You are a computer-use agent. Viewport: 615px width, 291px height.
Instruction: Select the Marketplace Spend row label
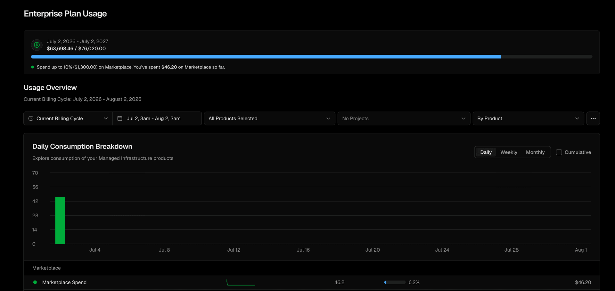[x=64, y=282]
